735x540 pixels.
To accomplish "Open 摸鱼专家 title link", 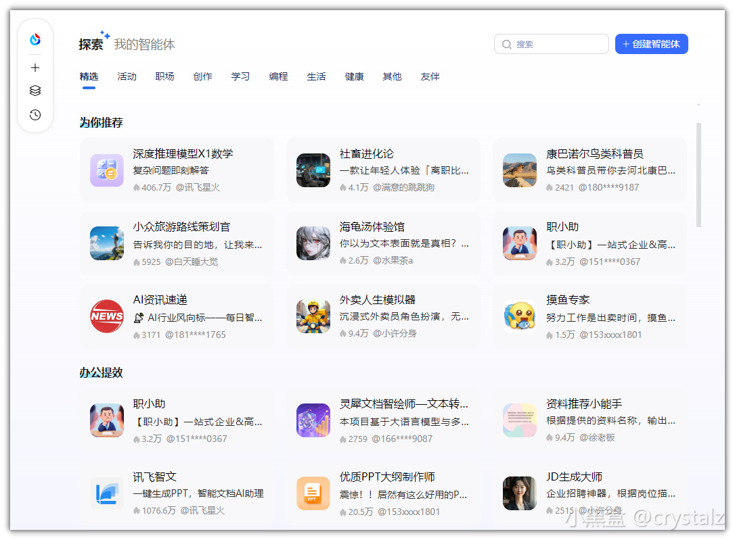I will [568, 300].
